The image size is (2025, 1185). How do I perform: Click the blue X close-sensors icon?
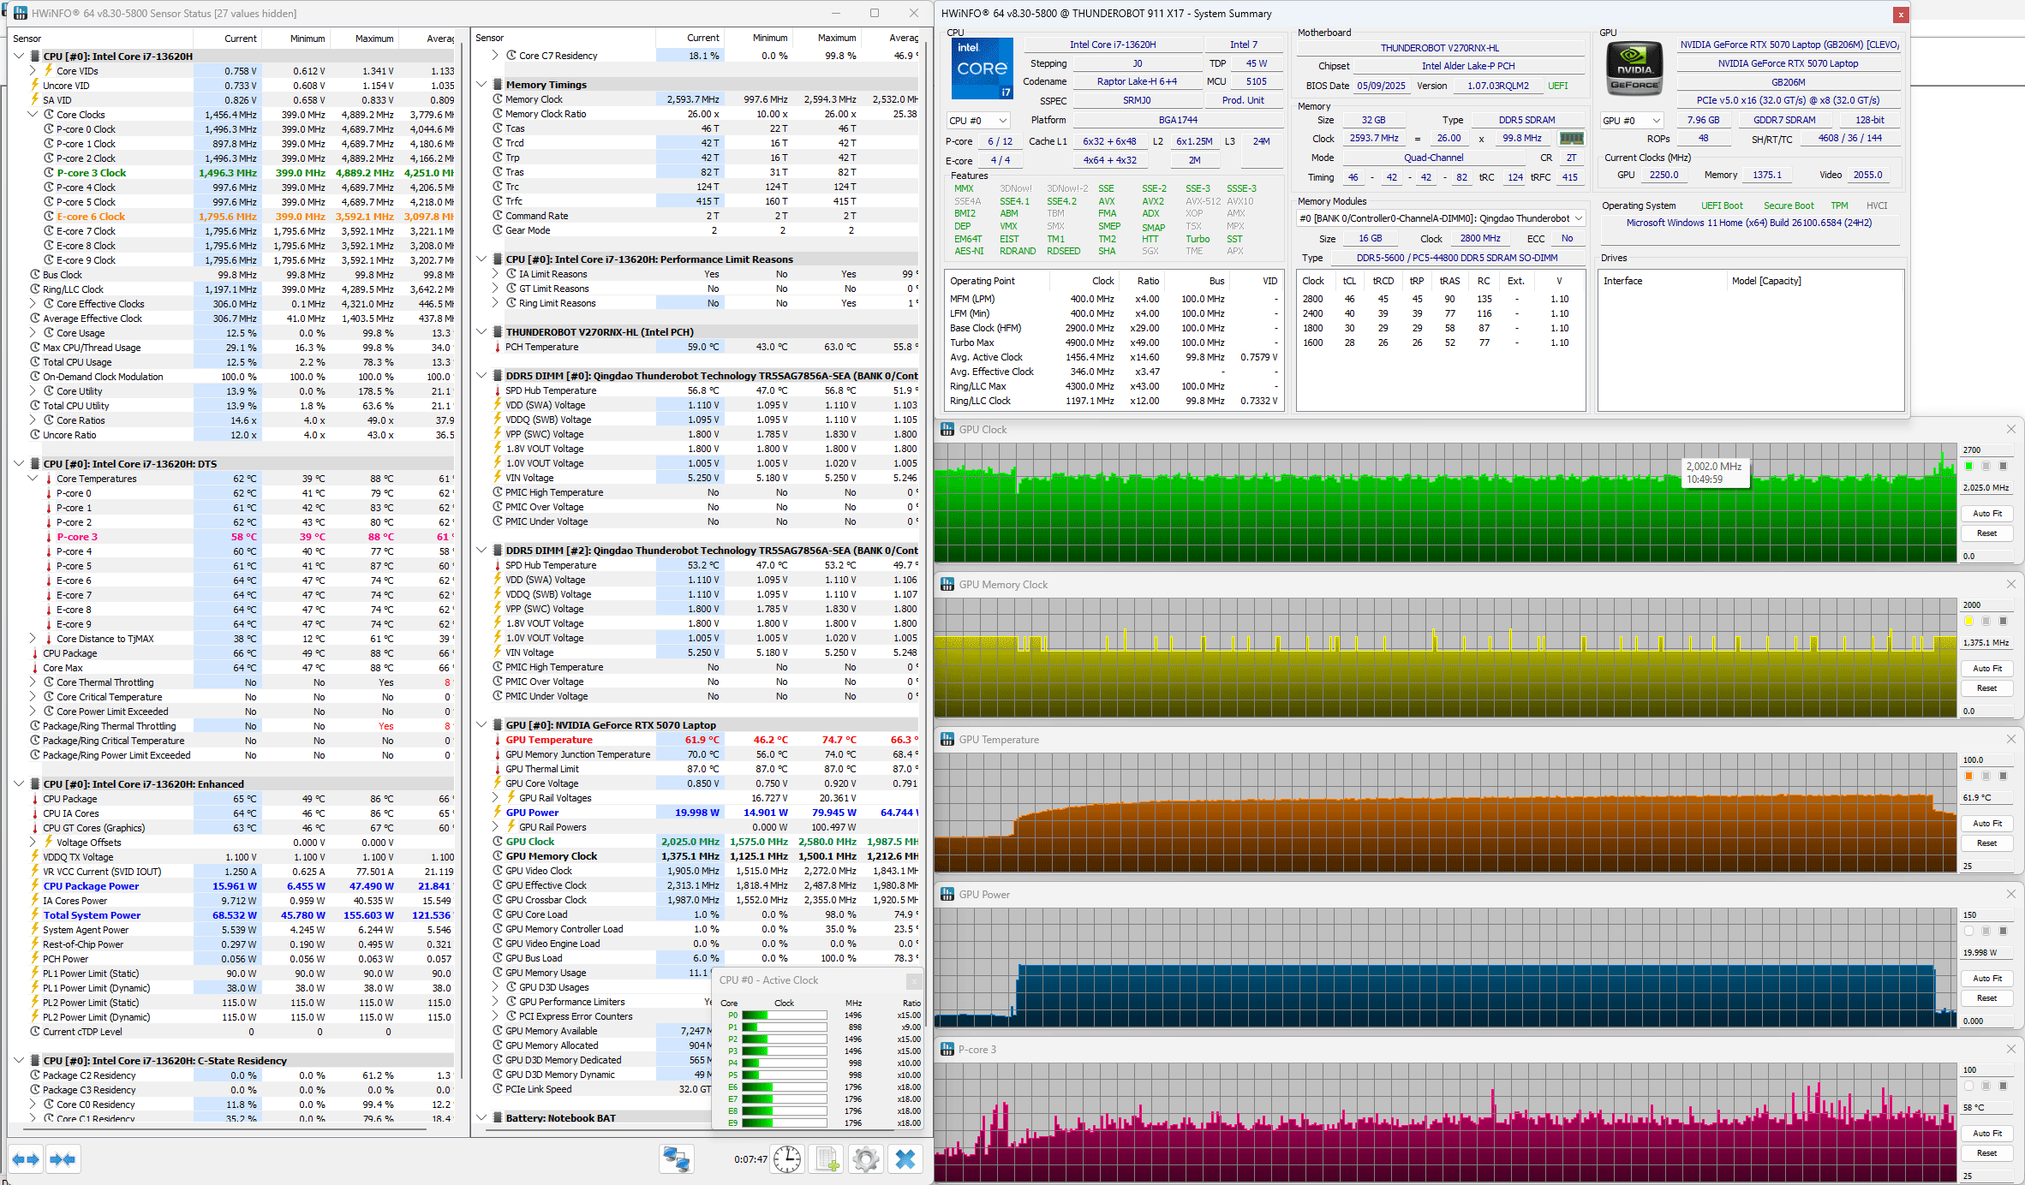coord(905,1159)
